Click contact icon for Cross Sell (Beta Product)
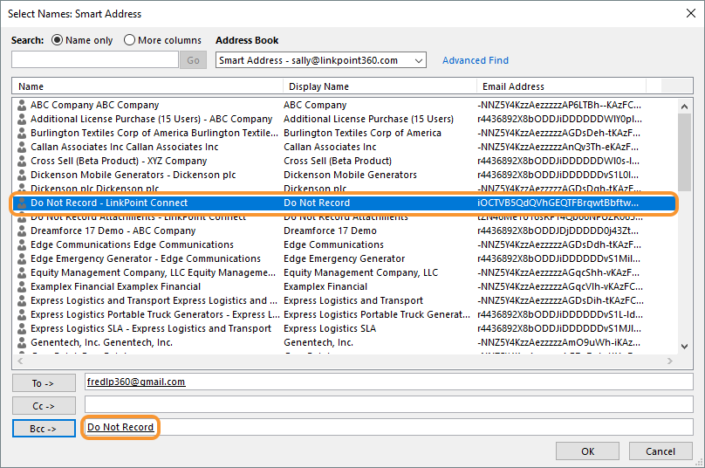The image size is (705, 468). 22,162
